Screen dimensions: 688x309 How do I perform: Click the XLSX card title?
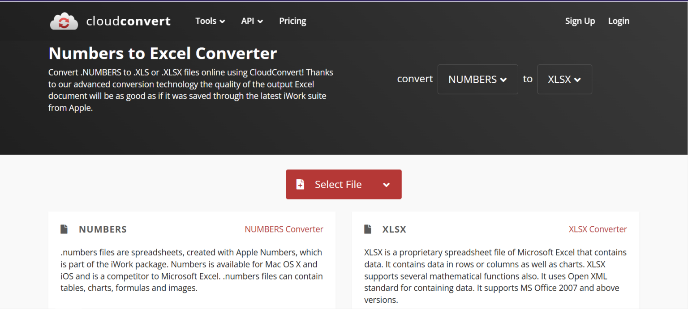394,229
